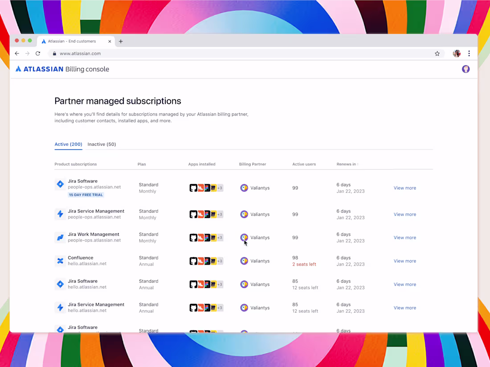The image size is (490, 367).
Task: Click the 15 DAY FREE TRIAL badge
Action: pyautogui.click(x=86, y=194)
